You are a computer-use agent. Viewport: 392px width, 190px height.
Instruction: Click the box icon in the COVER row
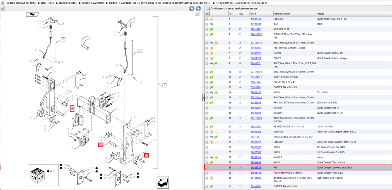[x=212, y=58]
